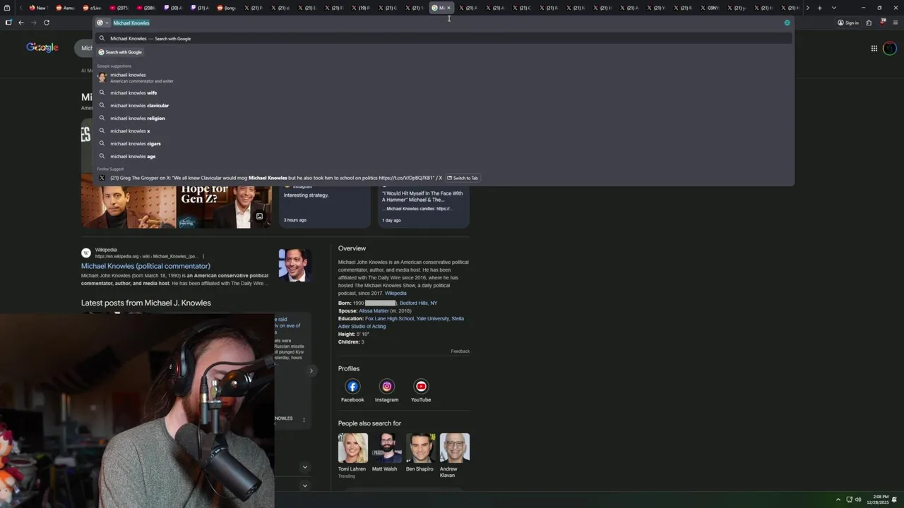The image size is (904, 508).
Task: Select suggestion michael knowles wife
Action: [444, 92]
